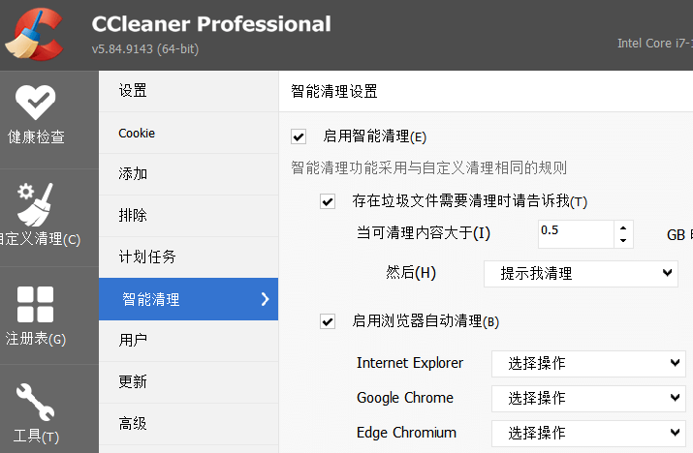Select 设置 in the options menu
This screenshot has width=693, height=453.
point(188,91)
